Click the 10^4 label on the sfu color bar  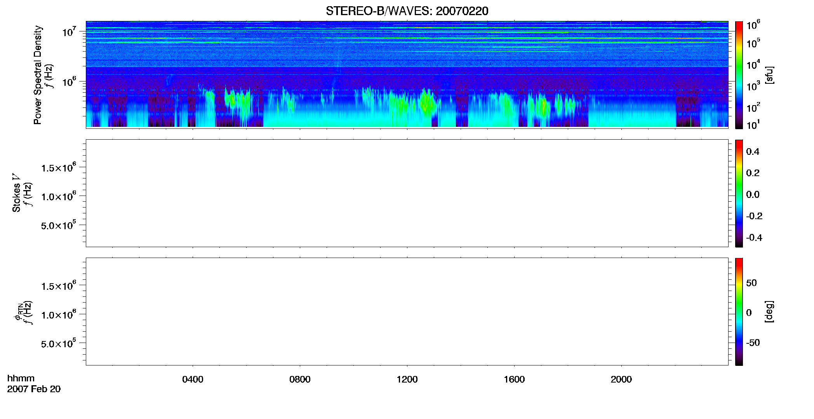click(753, 65)
